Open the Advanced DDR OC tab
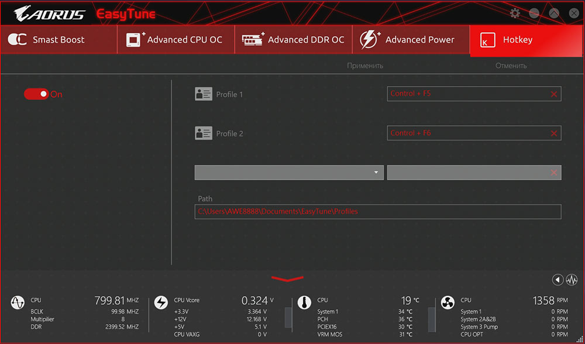 tap(294, 40)
